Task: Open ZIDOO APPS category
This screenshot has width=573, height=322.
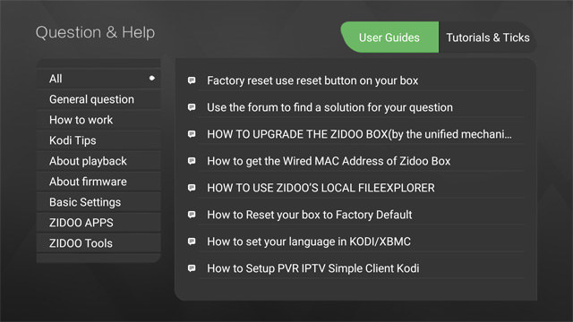Action: [x=98, y=223]
